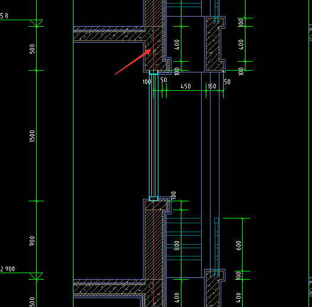Image resolution: width=312 pixels, height=307 pixels.
Task: Select elevation triangle marker under 2 908
Action: click(36, 276)
